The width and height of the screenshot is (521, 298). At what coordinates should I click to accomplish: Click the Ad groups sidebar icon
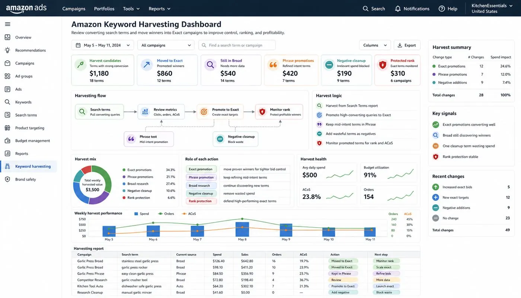(x=7, y=76)
